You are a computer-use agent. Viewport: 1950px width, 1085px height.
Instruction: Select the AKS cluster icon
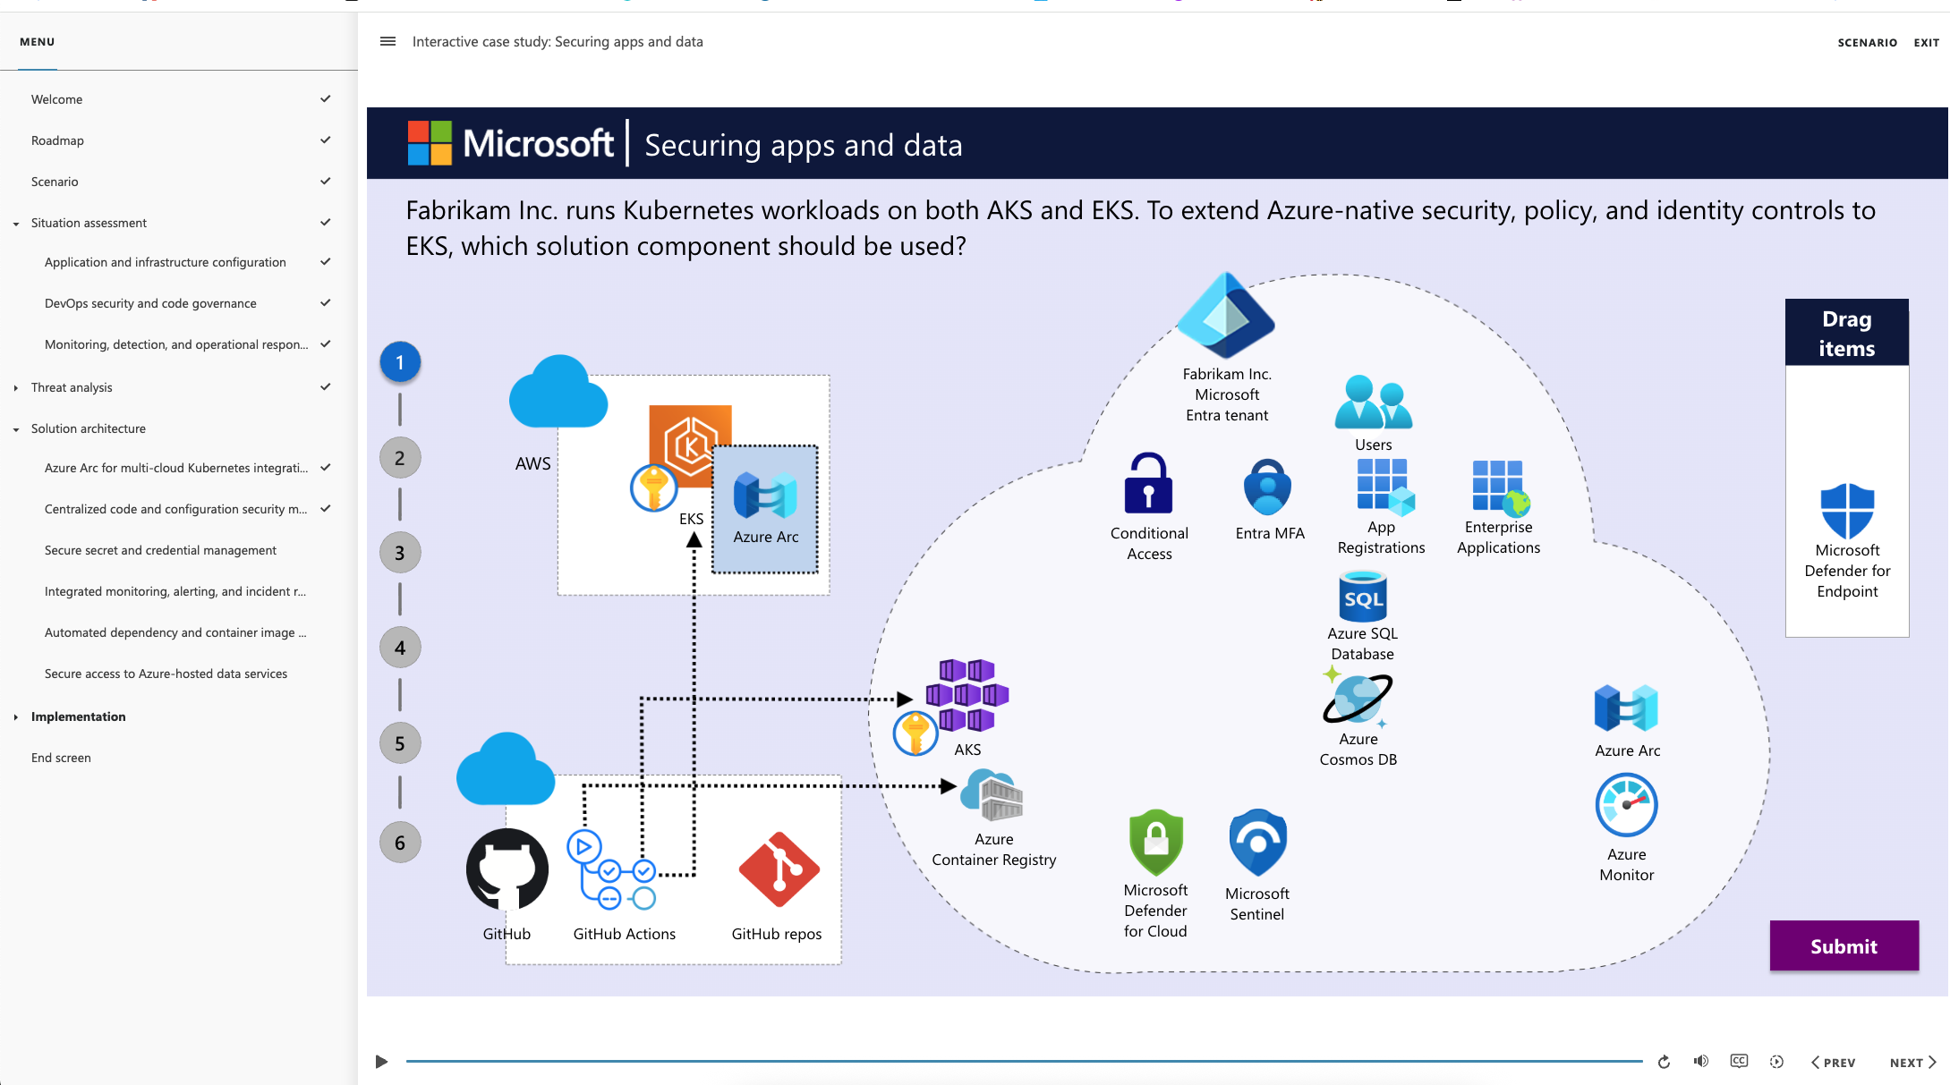967,695
